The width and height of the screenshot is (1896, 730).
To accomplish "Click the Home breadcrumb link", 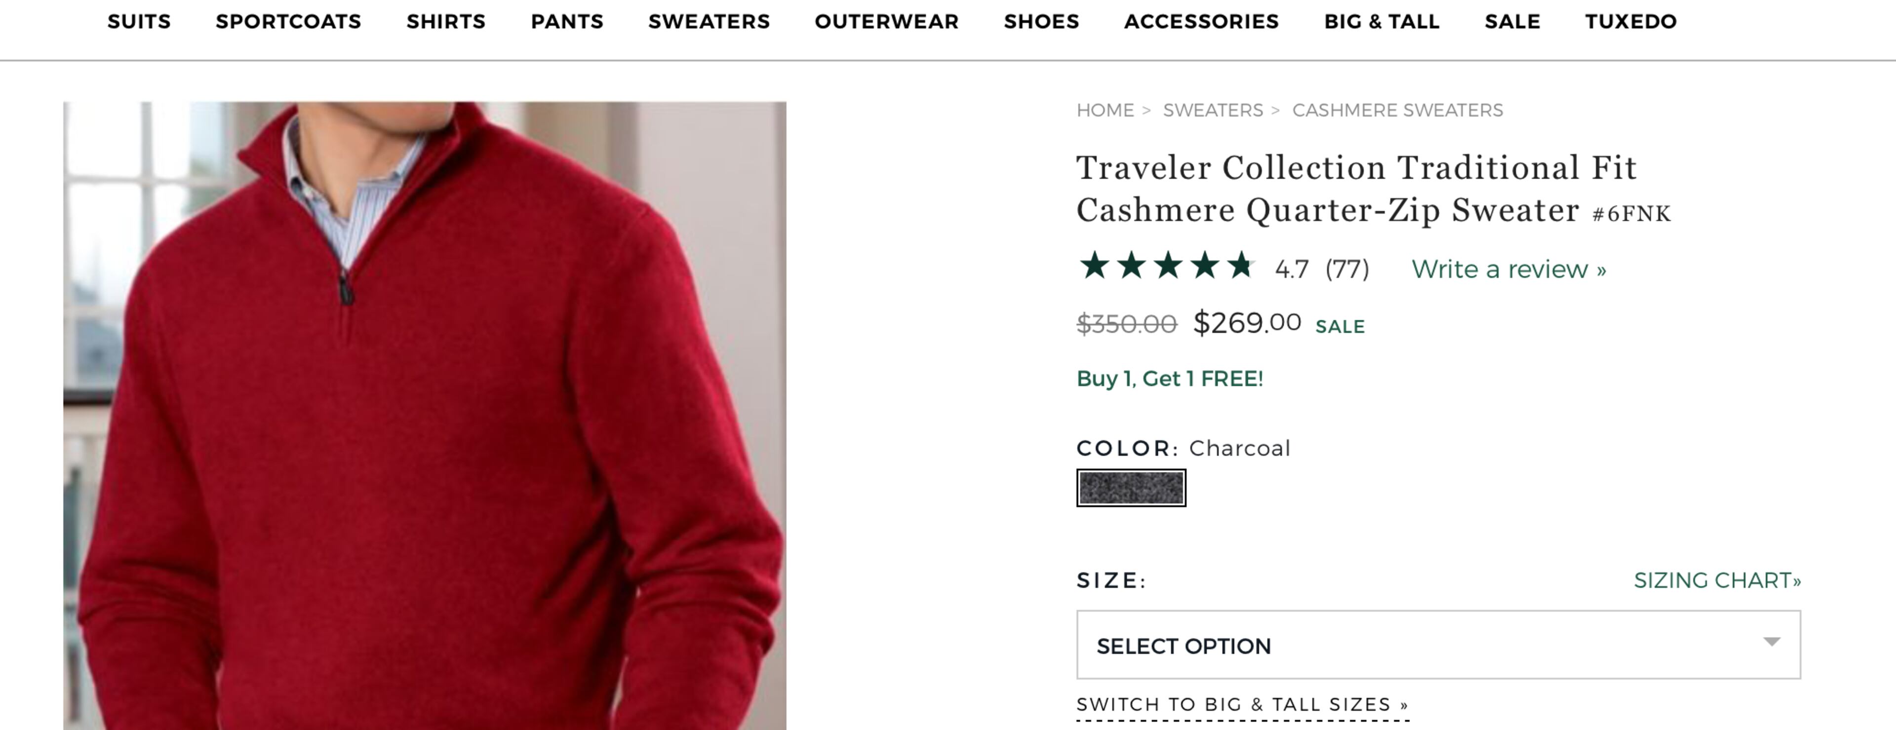I will [1105, 111].
